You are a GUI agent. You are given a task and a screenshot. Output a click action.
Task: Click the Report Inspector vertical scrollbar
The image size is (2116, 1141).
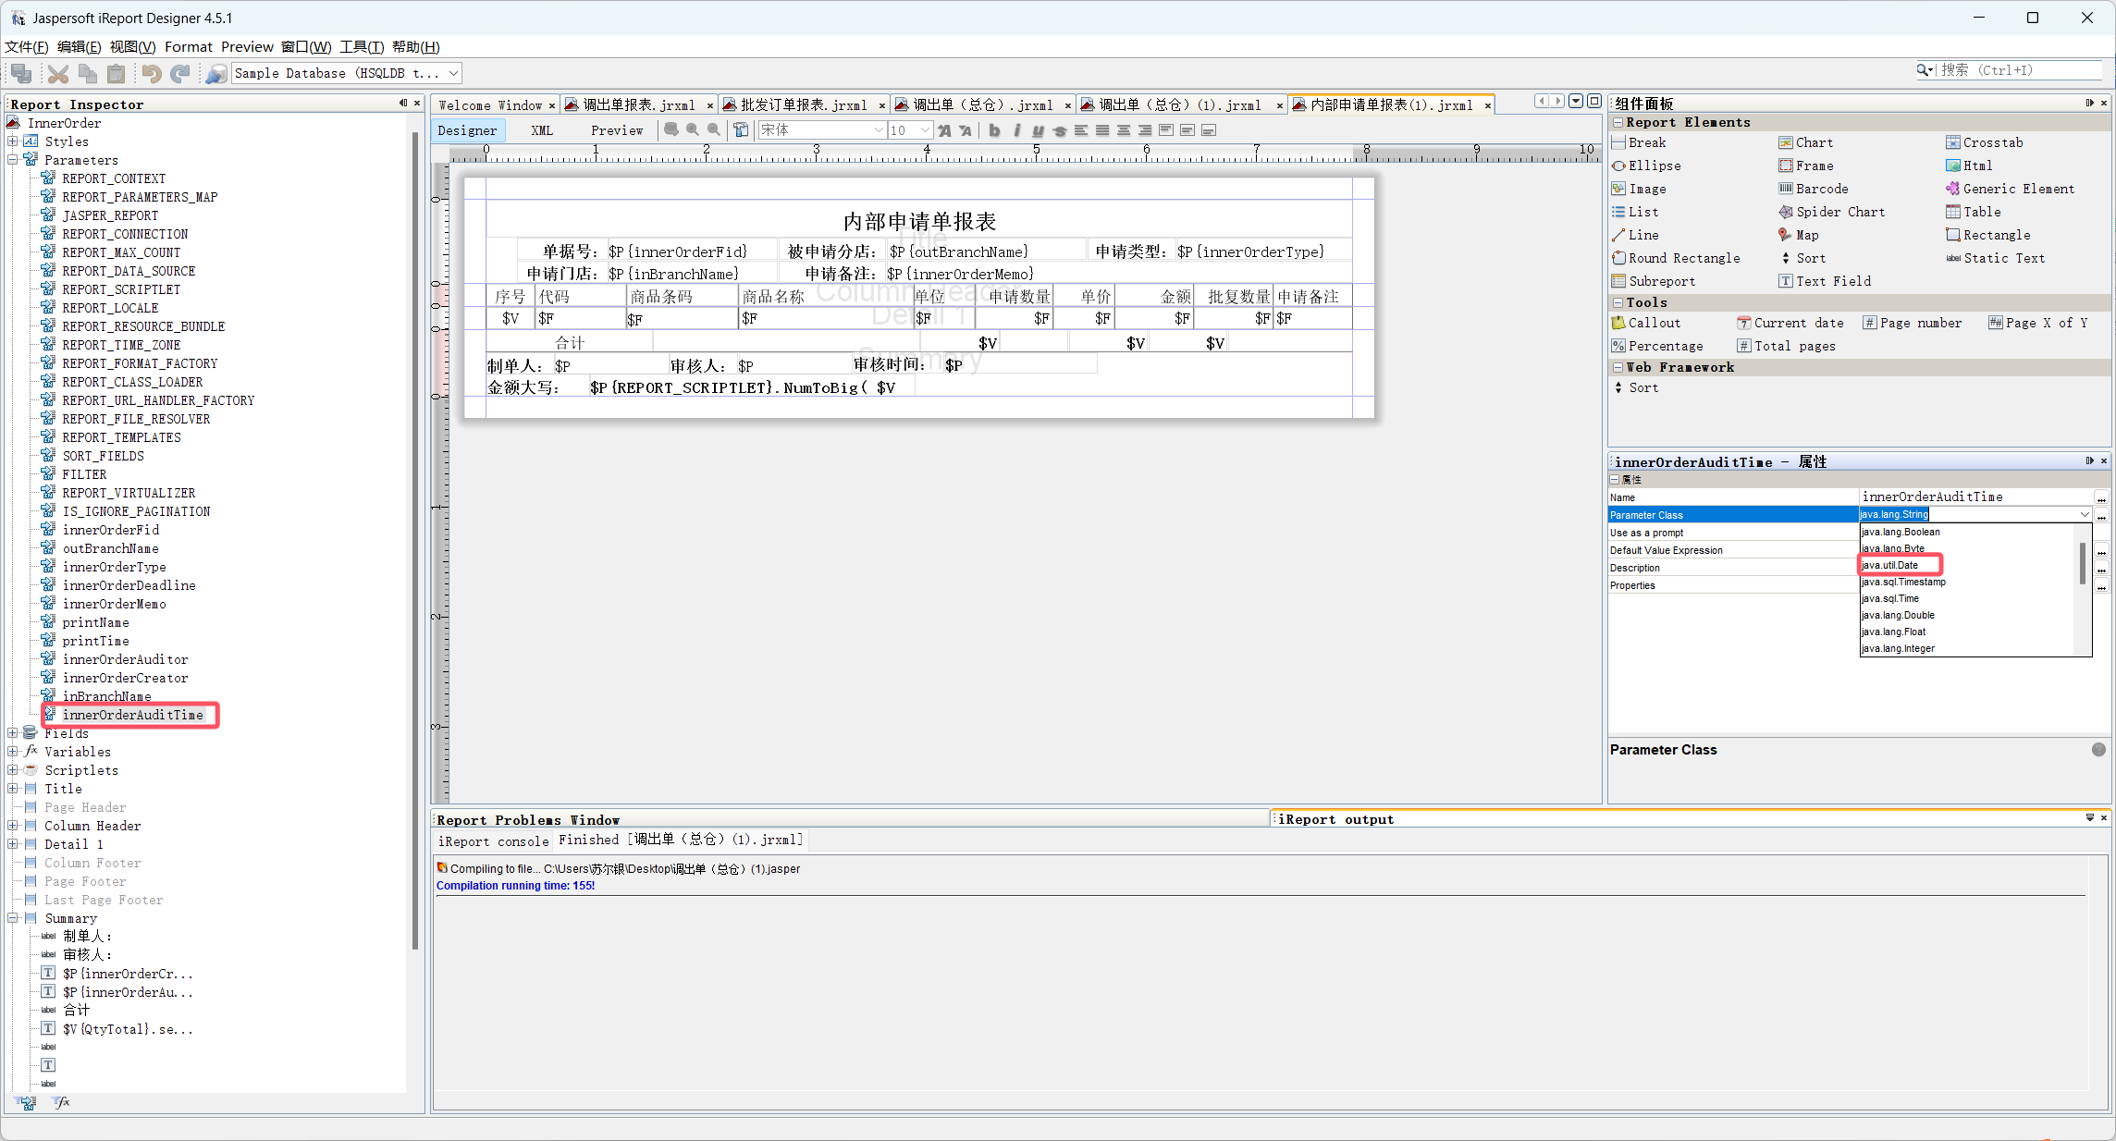[415, 541]
